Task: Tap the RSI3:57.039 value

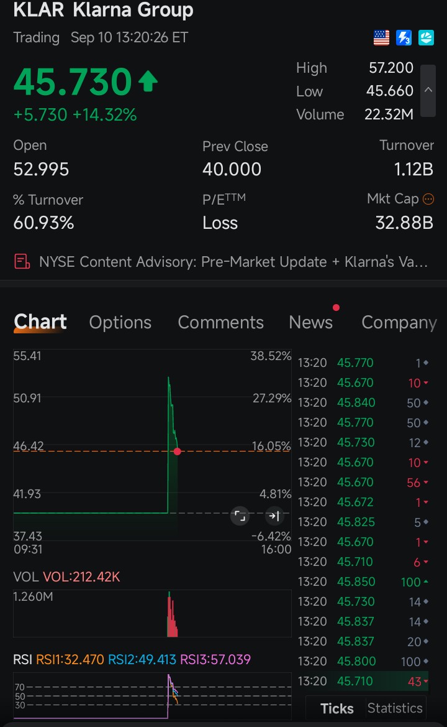Action: 215,659
